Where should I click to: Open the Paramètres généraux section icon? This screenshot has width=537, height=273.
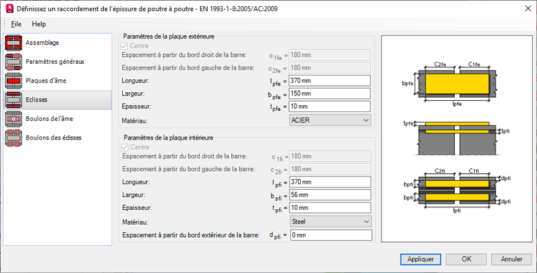[x=14, y=62]
